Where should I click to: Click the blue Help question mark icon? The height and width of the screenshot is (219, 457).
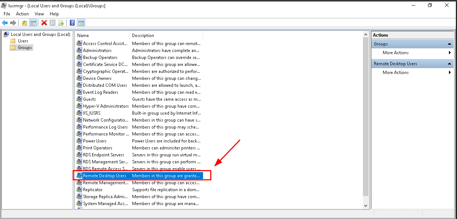(x=72, y=23)
